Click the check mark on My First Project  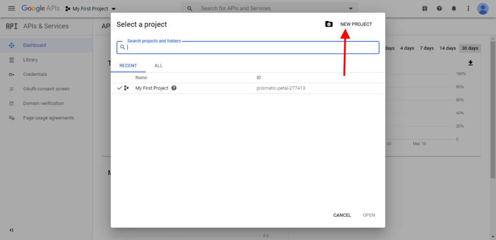tap(120, 88)
